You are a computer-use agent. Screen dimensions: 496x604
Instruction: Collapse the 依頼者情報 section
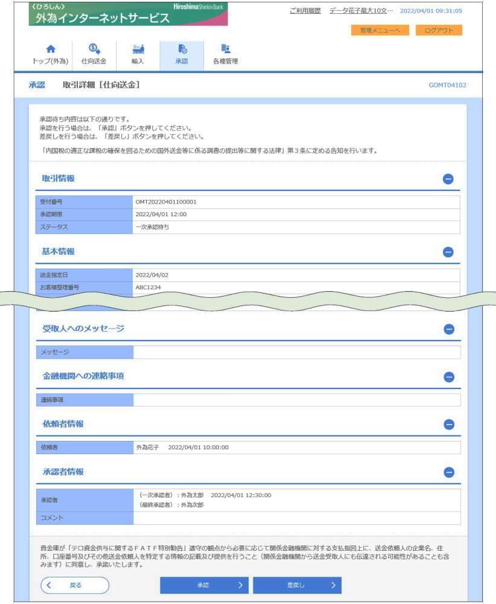click(x=448, y=425)
